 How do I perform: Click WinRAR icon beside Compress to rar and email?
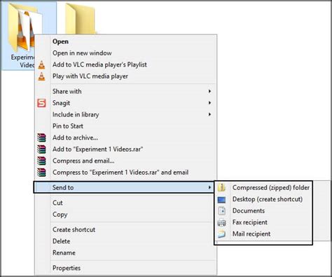click(x=41, y=173)
